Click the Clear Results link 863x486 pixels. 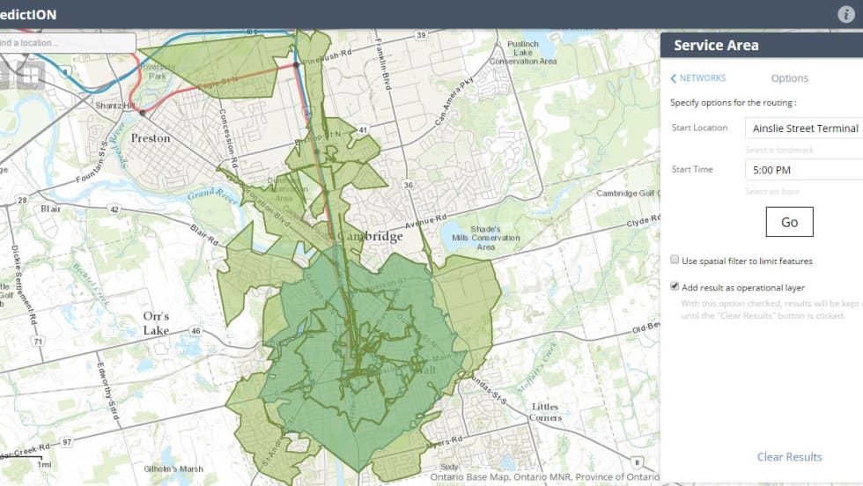pyautogui.click(x=789, y=457)
